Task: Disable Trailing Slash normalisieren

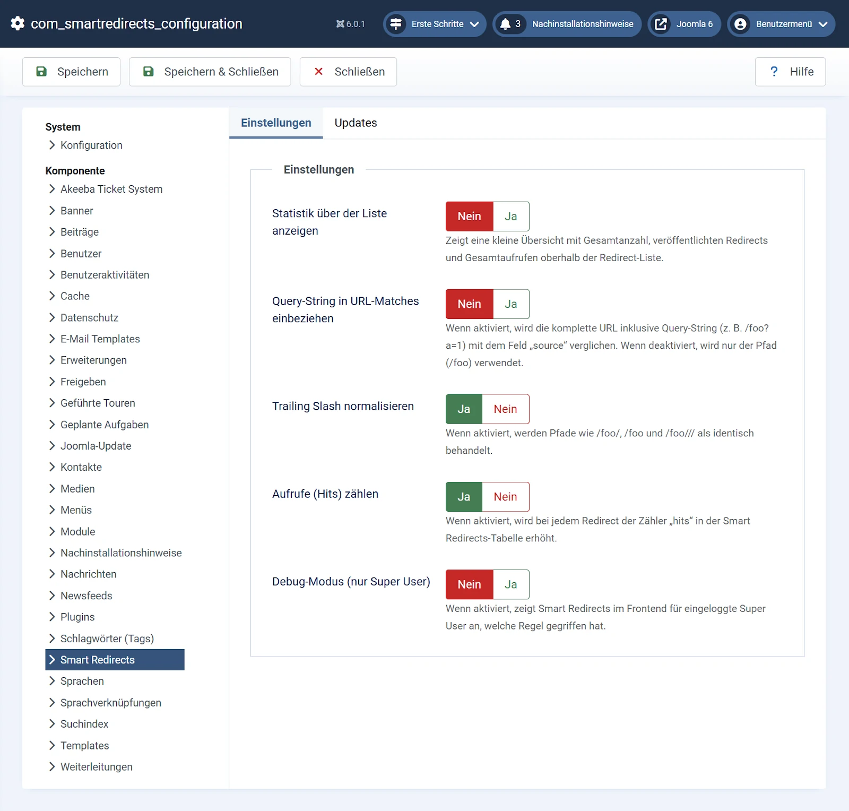Action: click(505, 409)
